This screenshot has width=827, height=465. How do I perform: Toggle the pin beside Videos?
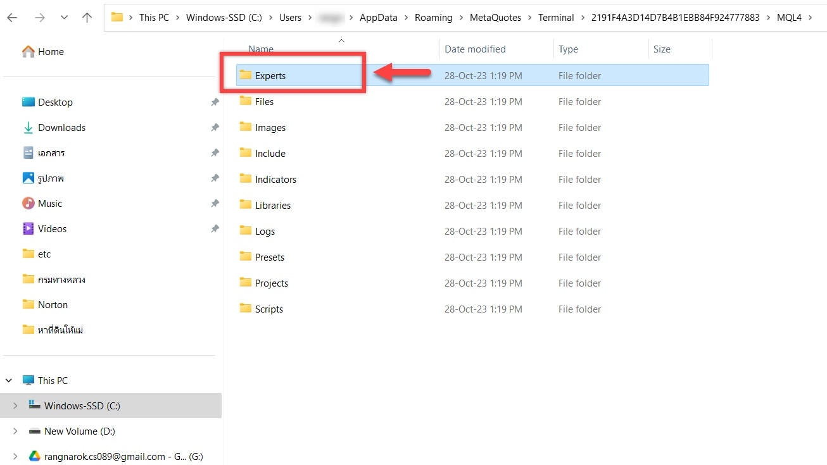(x=215, y=229)
